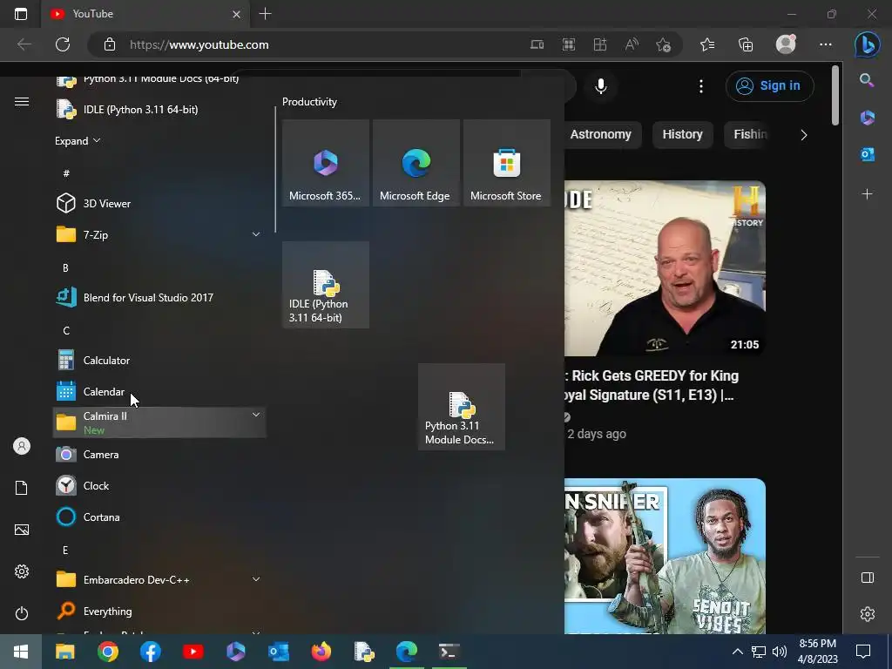Expand the Python folder list
The width and height of the screenshot is (892, 669).
click(x=78, y=140)
